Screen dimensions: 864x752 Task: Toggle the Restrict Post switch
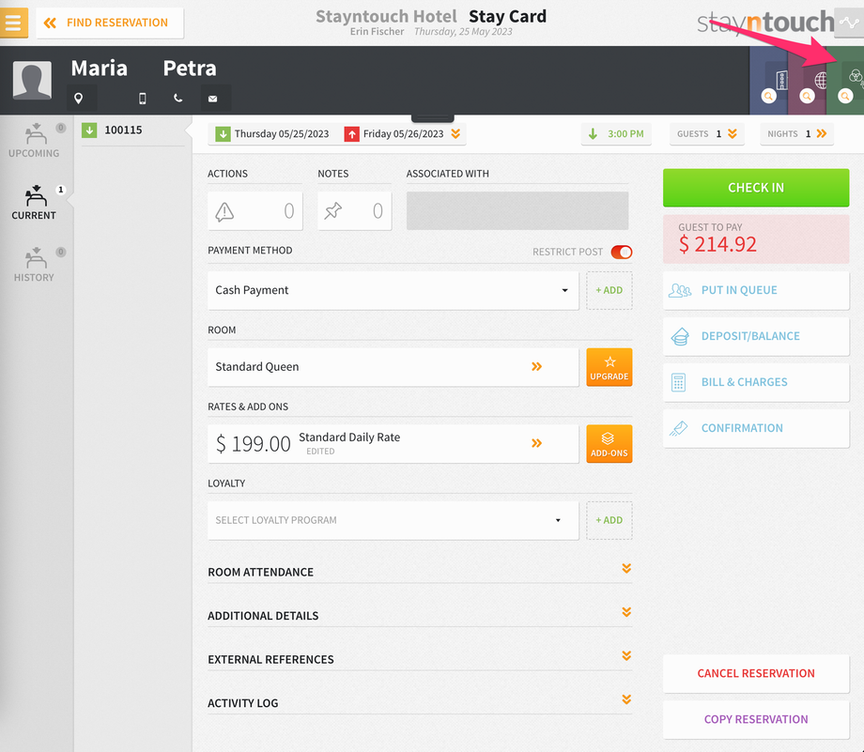click(x=622, y=252)
